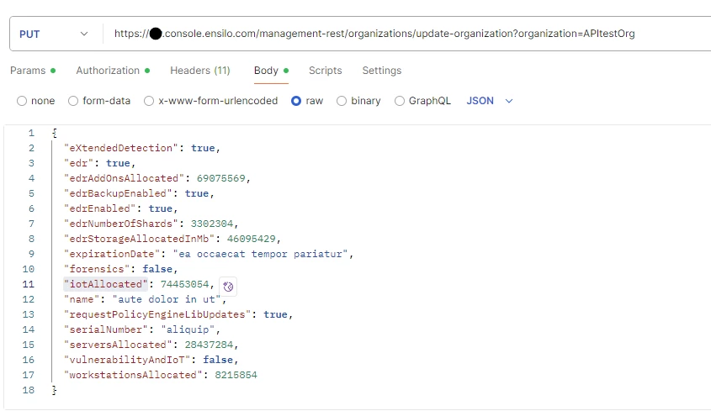
Task: Click the "edrEnabled" key on line 6
Action: [x=100, y=208]
